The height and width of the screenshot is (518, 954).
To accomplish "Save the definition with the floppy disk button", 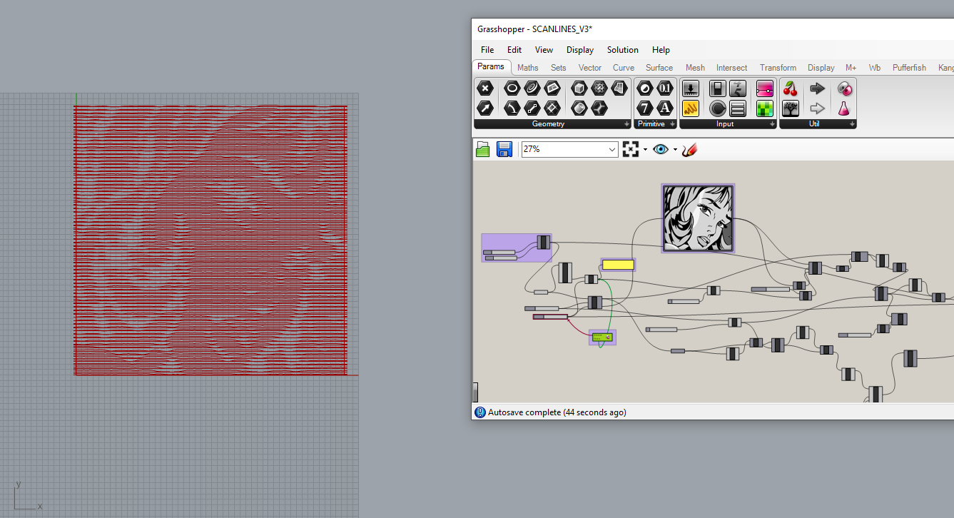I will pos(504,148).
